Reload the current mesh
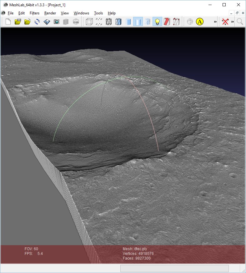Viewport: 246px width, 273px height. click(x=37, y=22)
